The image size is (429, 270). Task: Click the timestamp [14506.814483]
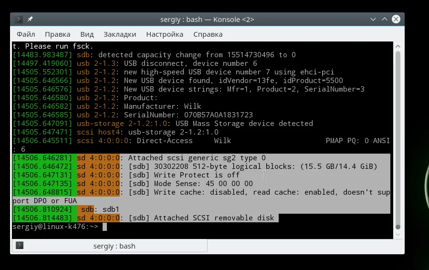click(42, 218)
